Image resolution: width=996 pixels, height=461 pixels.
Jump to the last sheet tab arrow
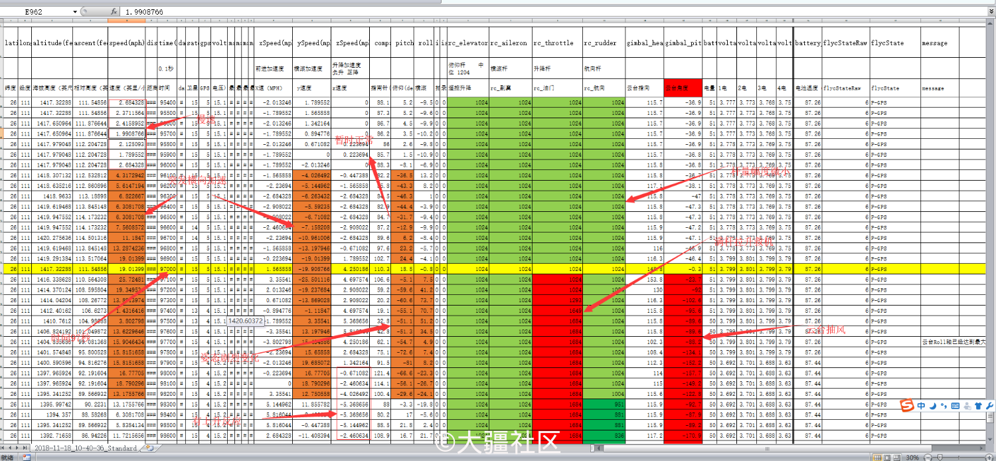click(25, 448)
